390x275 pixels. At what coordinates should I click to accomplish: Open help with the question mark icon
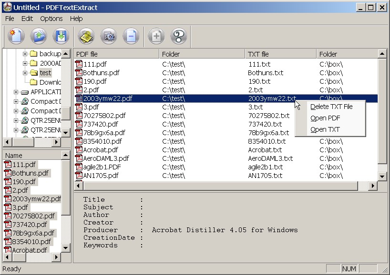point(179,36)
